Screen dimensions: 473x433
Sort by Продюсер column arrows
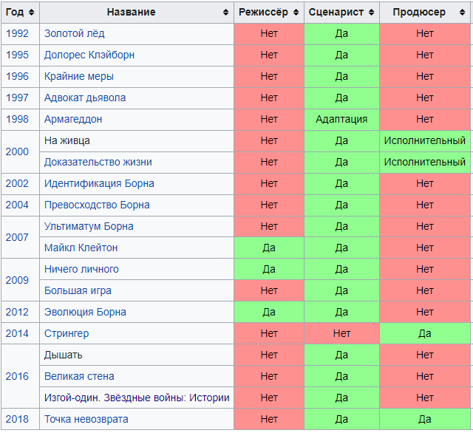(x=464, y=13)
